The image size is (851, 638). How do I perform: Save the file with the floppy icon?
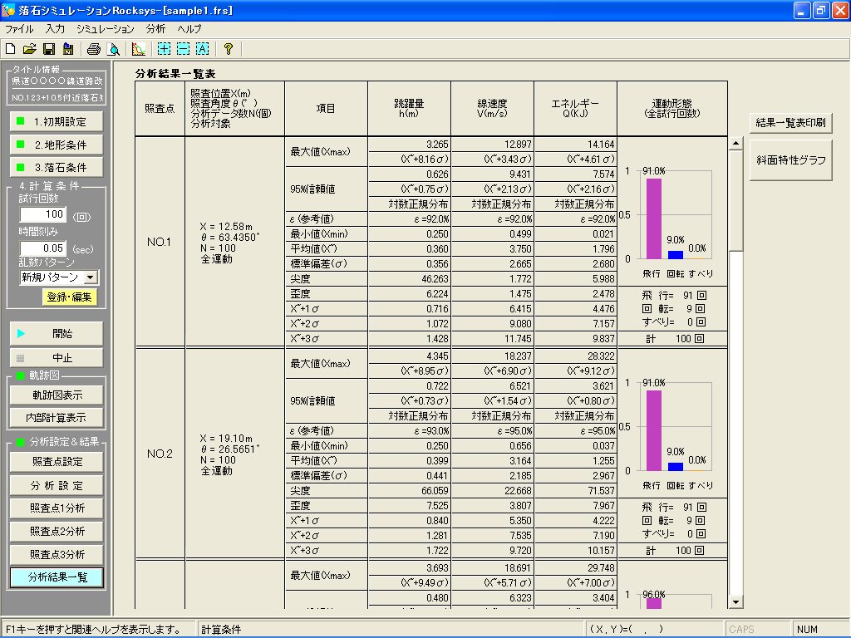click(x=49, y=49)
